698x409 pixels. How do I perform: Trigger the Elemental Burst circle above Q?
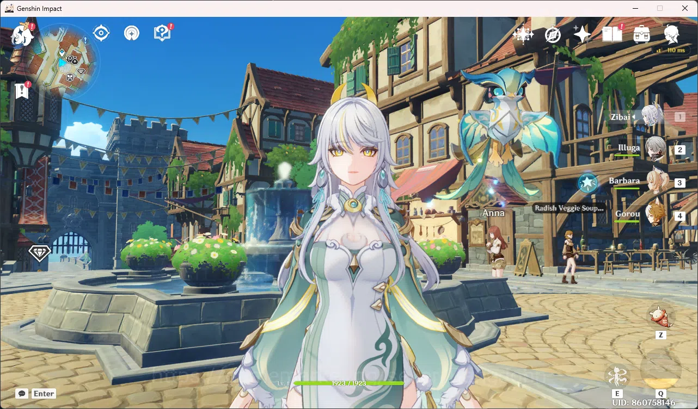click(660, 370)
